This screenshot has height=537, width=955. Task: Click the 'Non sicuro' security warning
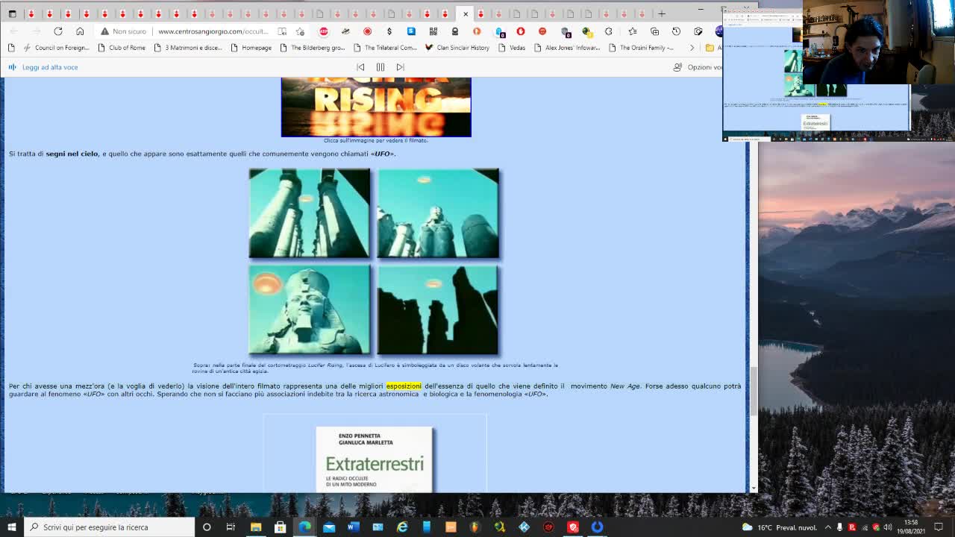[x=124, y=31]
